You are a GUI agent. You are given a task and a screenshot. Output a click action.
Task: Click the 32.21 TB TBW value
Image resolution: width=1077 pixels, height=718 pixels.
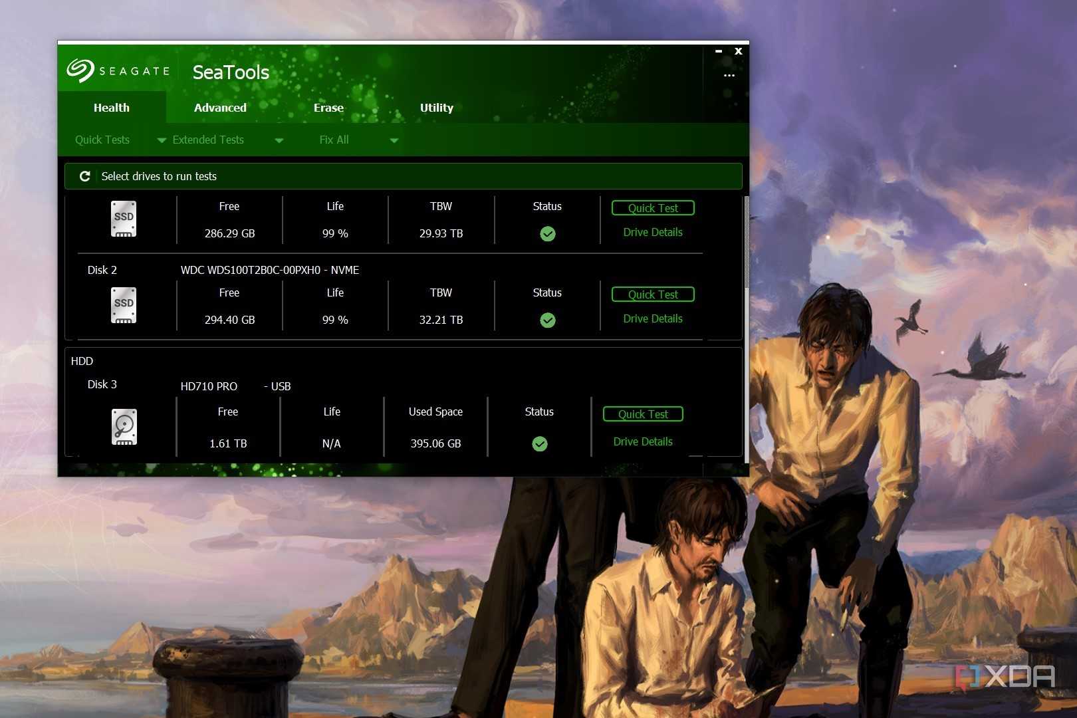(441, 320)
